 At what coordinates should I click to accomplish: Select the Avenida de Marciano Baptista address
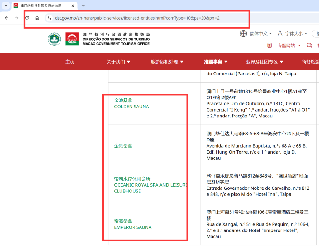257,152
